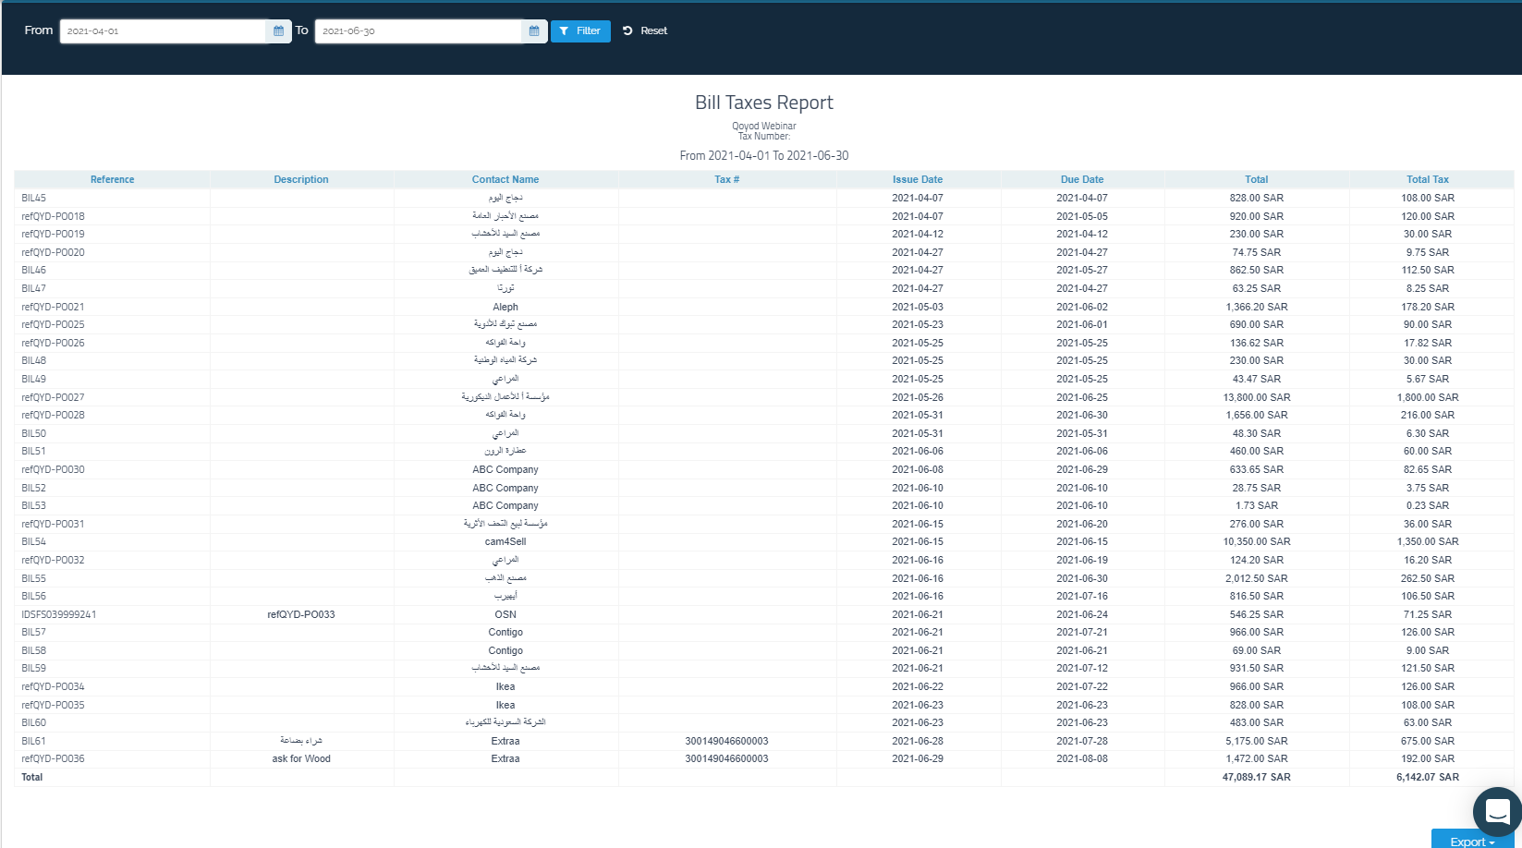Click the From date input field
Screen dimensions: 1522x848
pyautogui.click(x=163, y=31)
